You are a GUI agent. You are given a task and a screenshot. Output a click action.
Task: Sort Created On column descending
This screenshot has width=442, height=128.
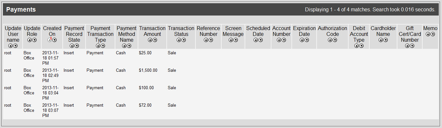click(x=55, y=40)
